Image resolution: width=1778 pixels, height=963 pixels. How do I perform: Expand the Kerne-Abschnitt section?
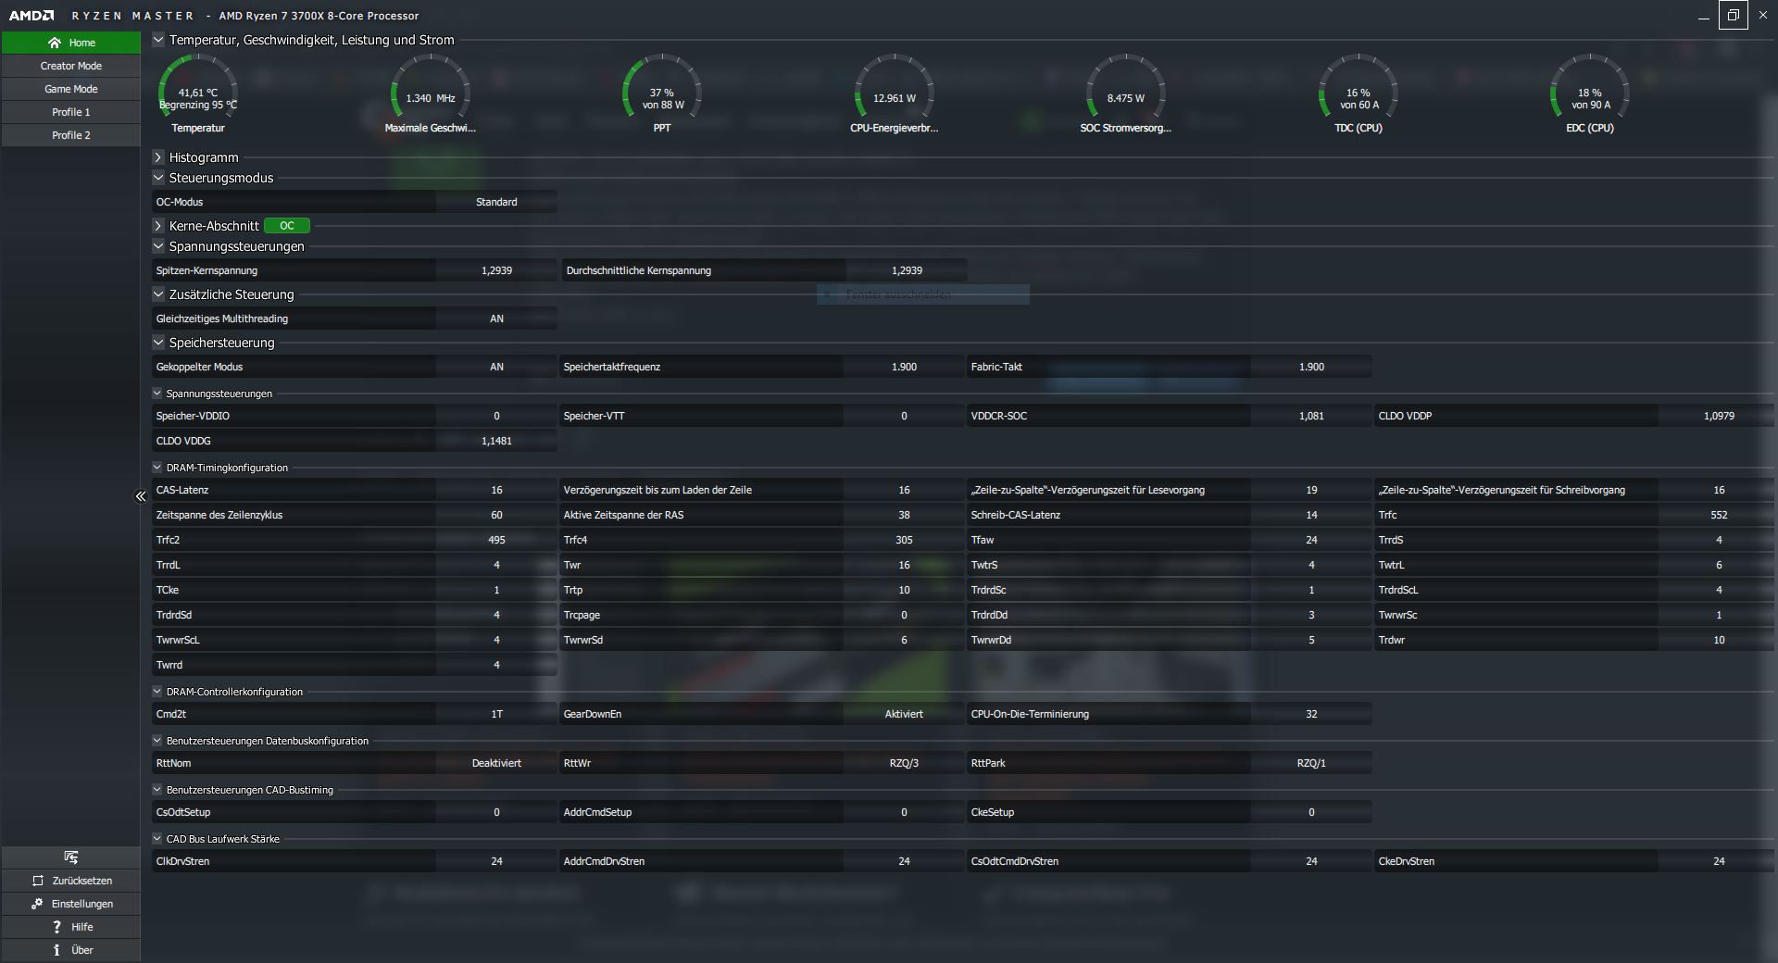(x=158, y=226)
